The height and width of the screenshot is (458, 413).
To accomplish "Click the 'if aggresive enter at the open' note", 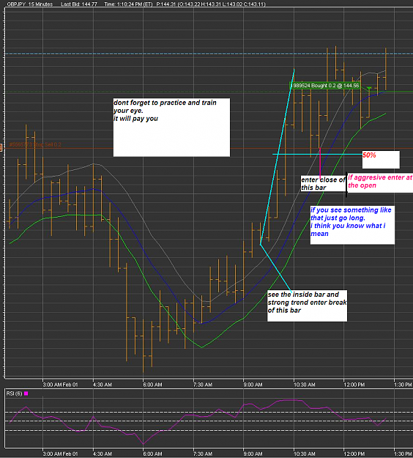I will point(380,182).
